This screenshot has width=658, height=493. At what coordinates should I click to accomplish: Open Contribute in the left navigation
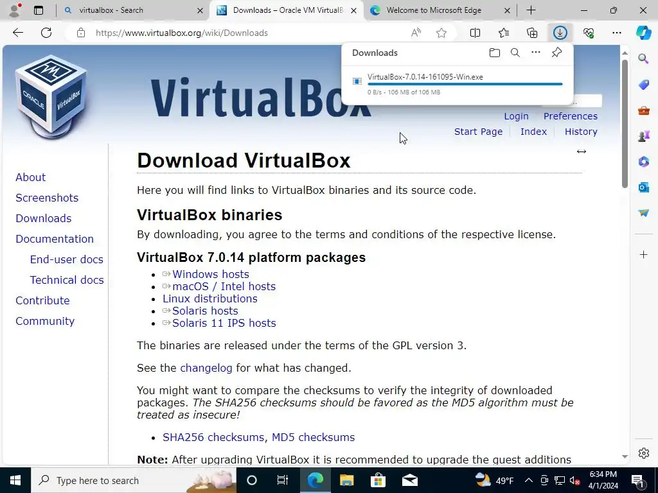click(x=43, y=300)
